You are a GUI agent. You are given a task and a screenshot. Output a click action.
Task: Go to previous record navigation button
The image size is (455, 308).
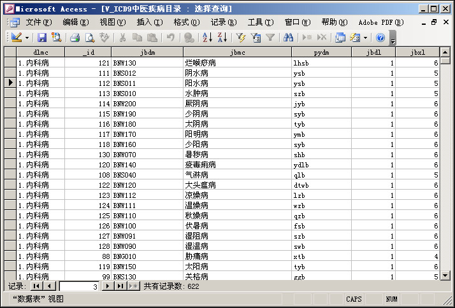[50, 286]
